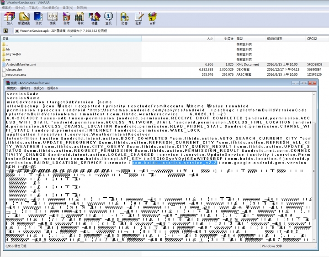Open the WinRAR 檔案(F) menu
The height and width of the screenshot is (257, 329).
(6, 8)
